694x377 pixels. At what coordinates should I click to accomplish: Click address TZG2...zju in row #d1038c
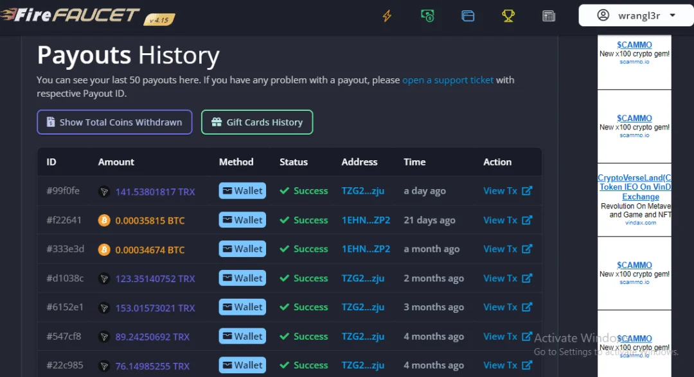[363, 278]
